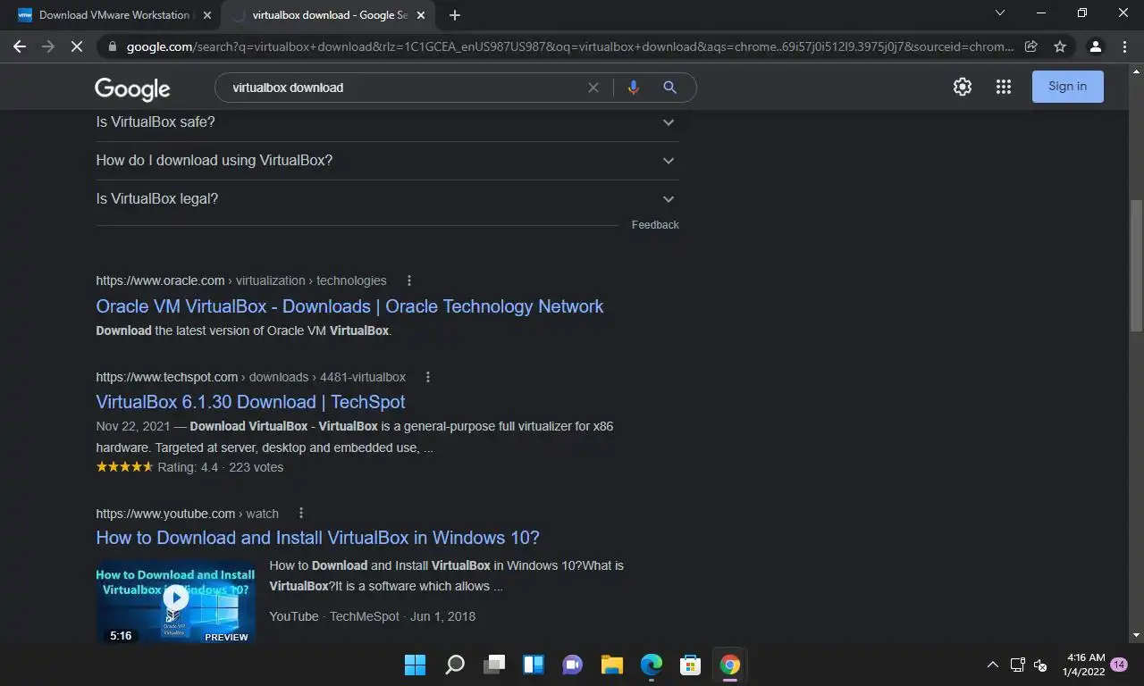Click the address bar URL
The height and width of the screenshot is (686, 1144).
(569, 46)
